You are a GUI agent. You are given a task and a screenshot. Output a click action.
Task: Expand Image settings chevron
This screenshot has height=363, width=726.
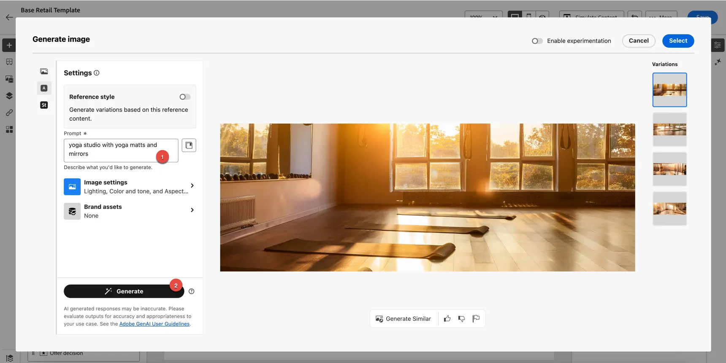click(192, 186)
